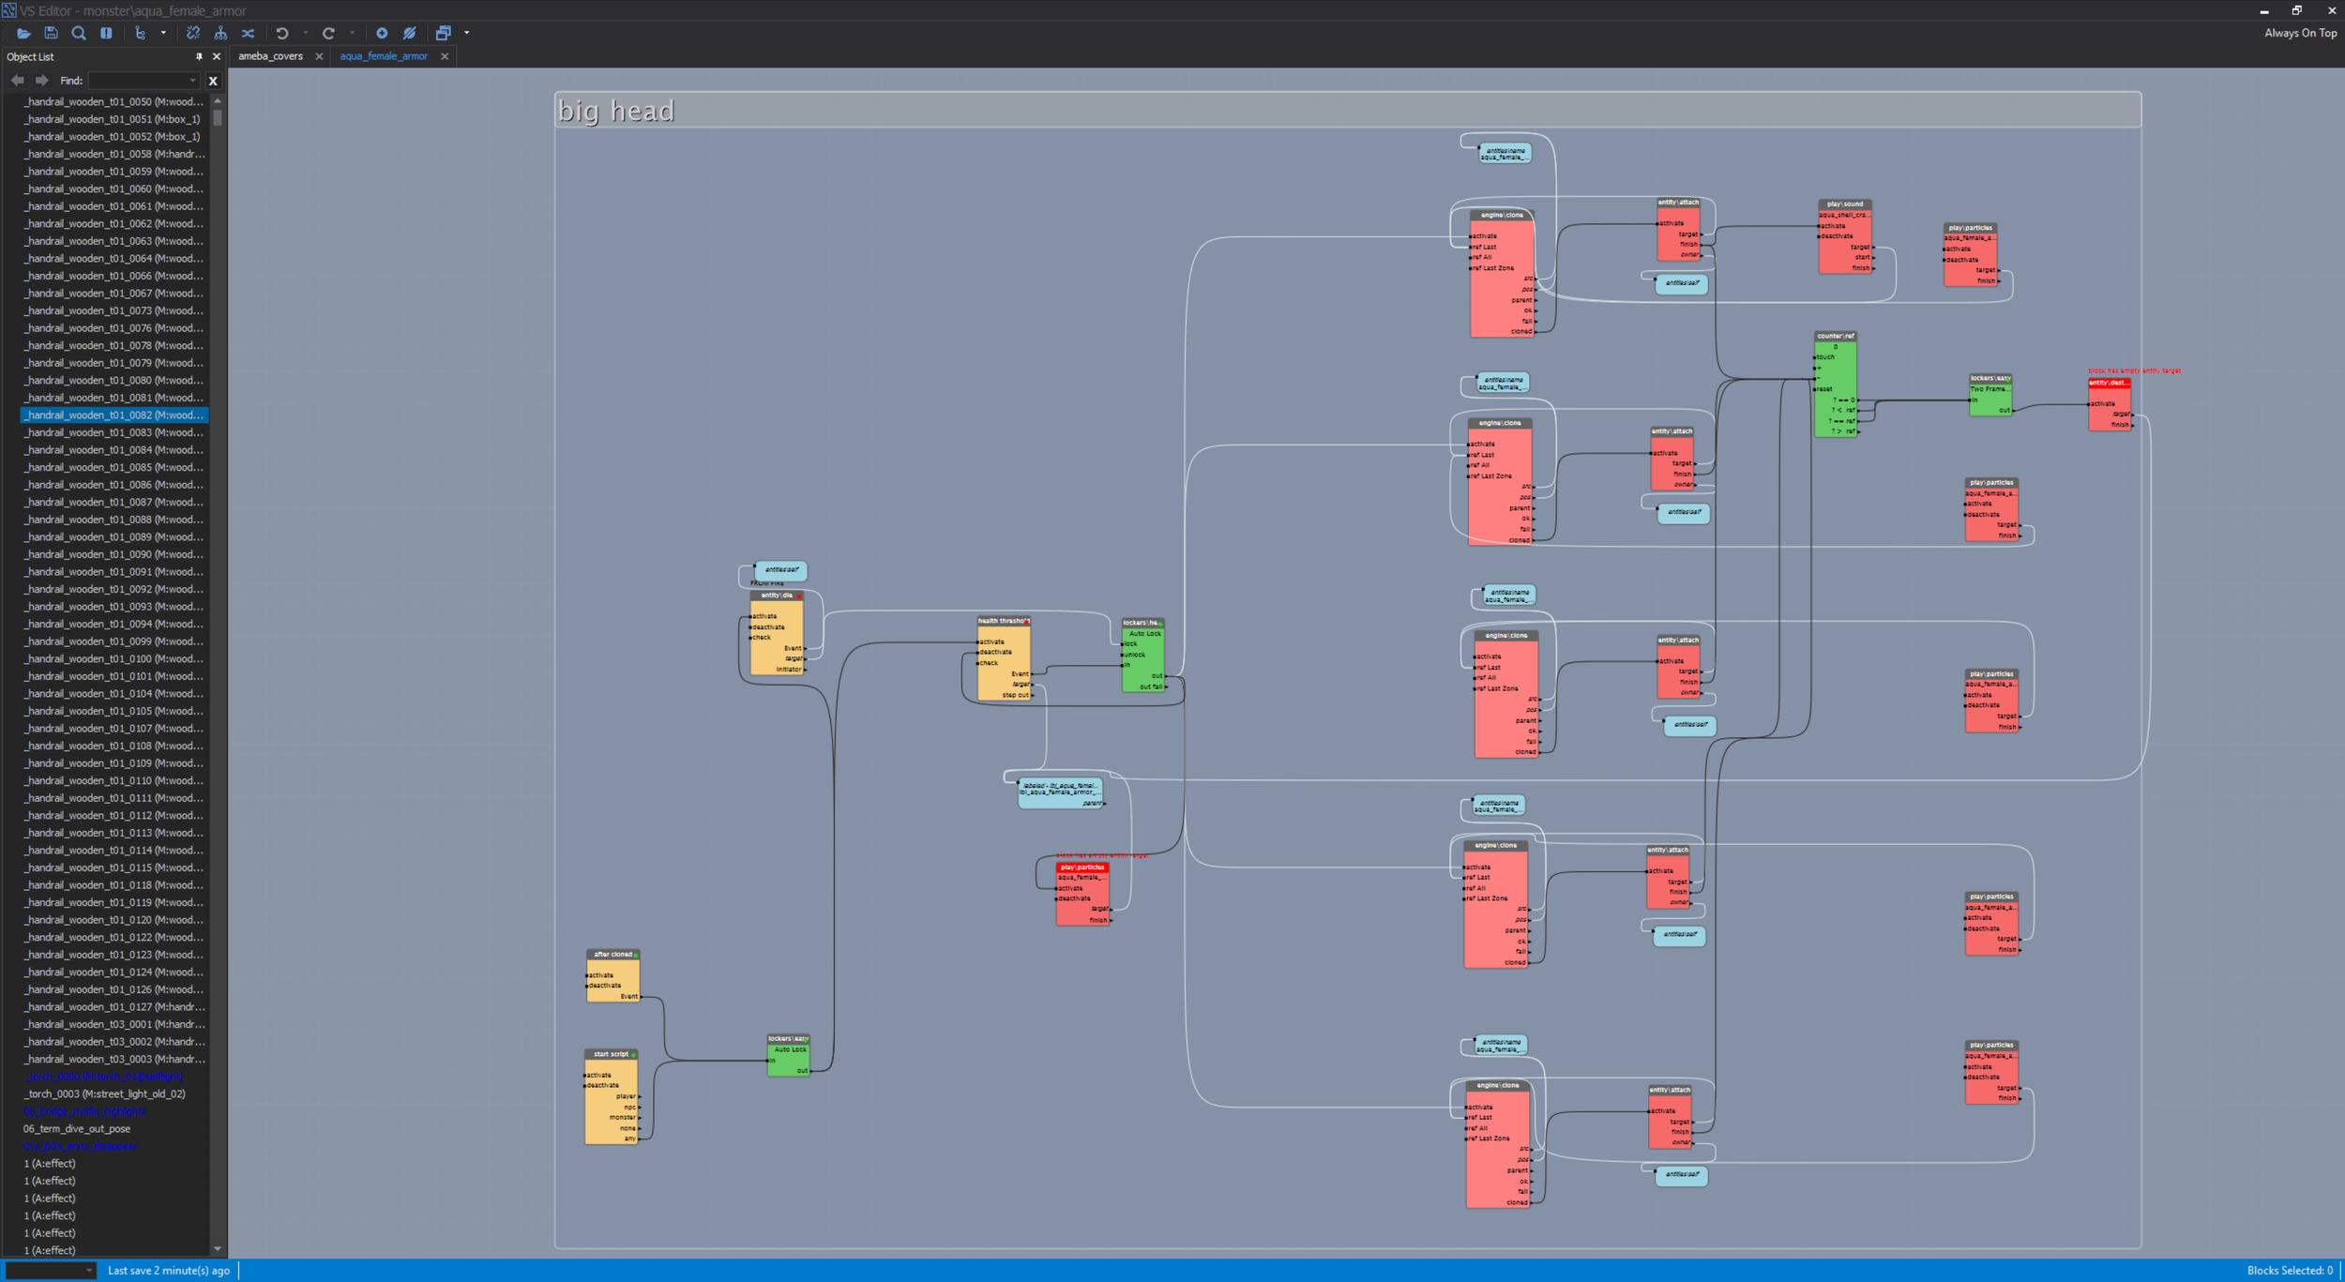This screenshot has height=1282, width=2345.
Task: Open the Find combo box dropdown
Action: click(x=192, y=81)
